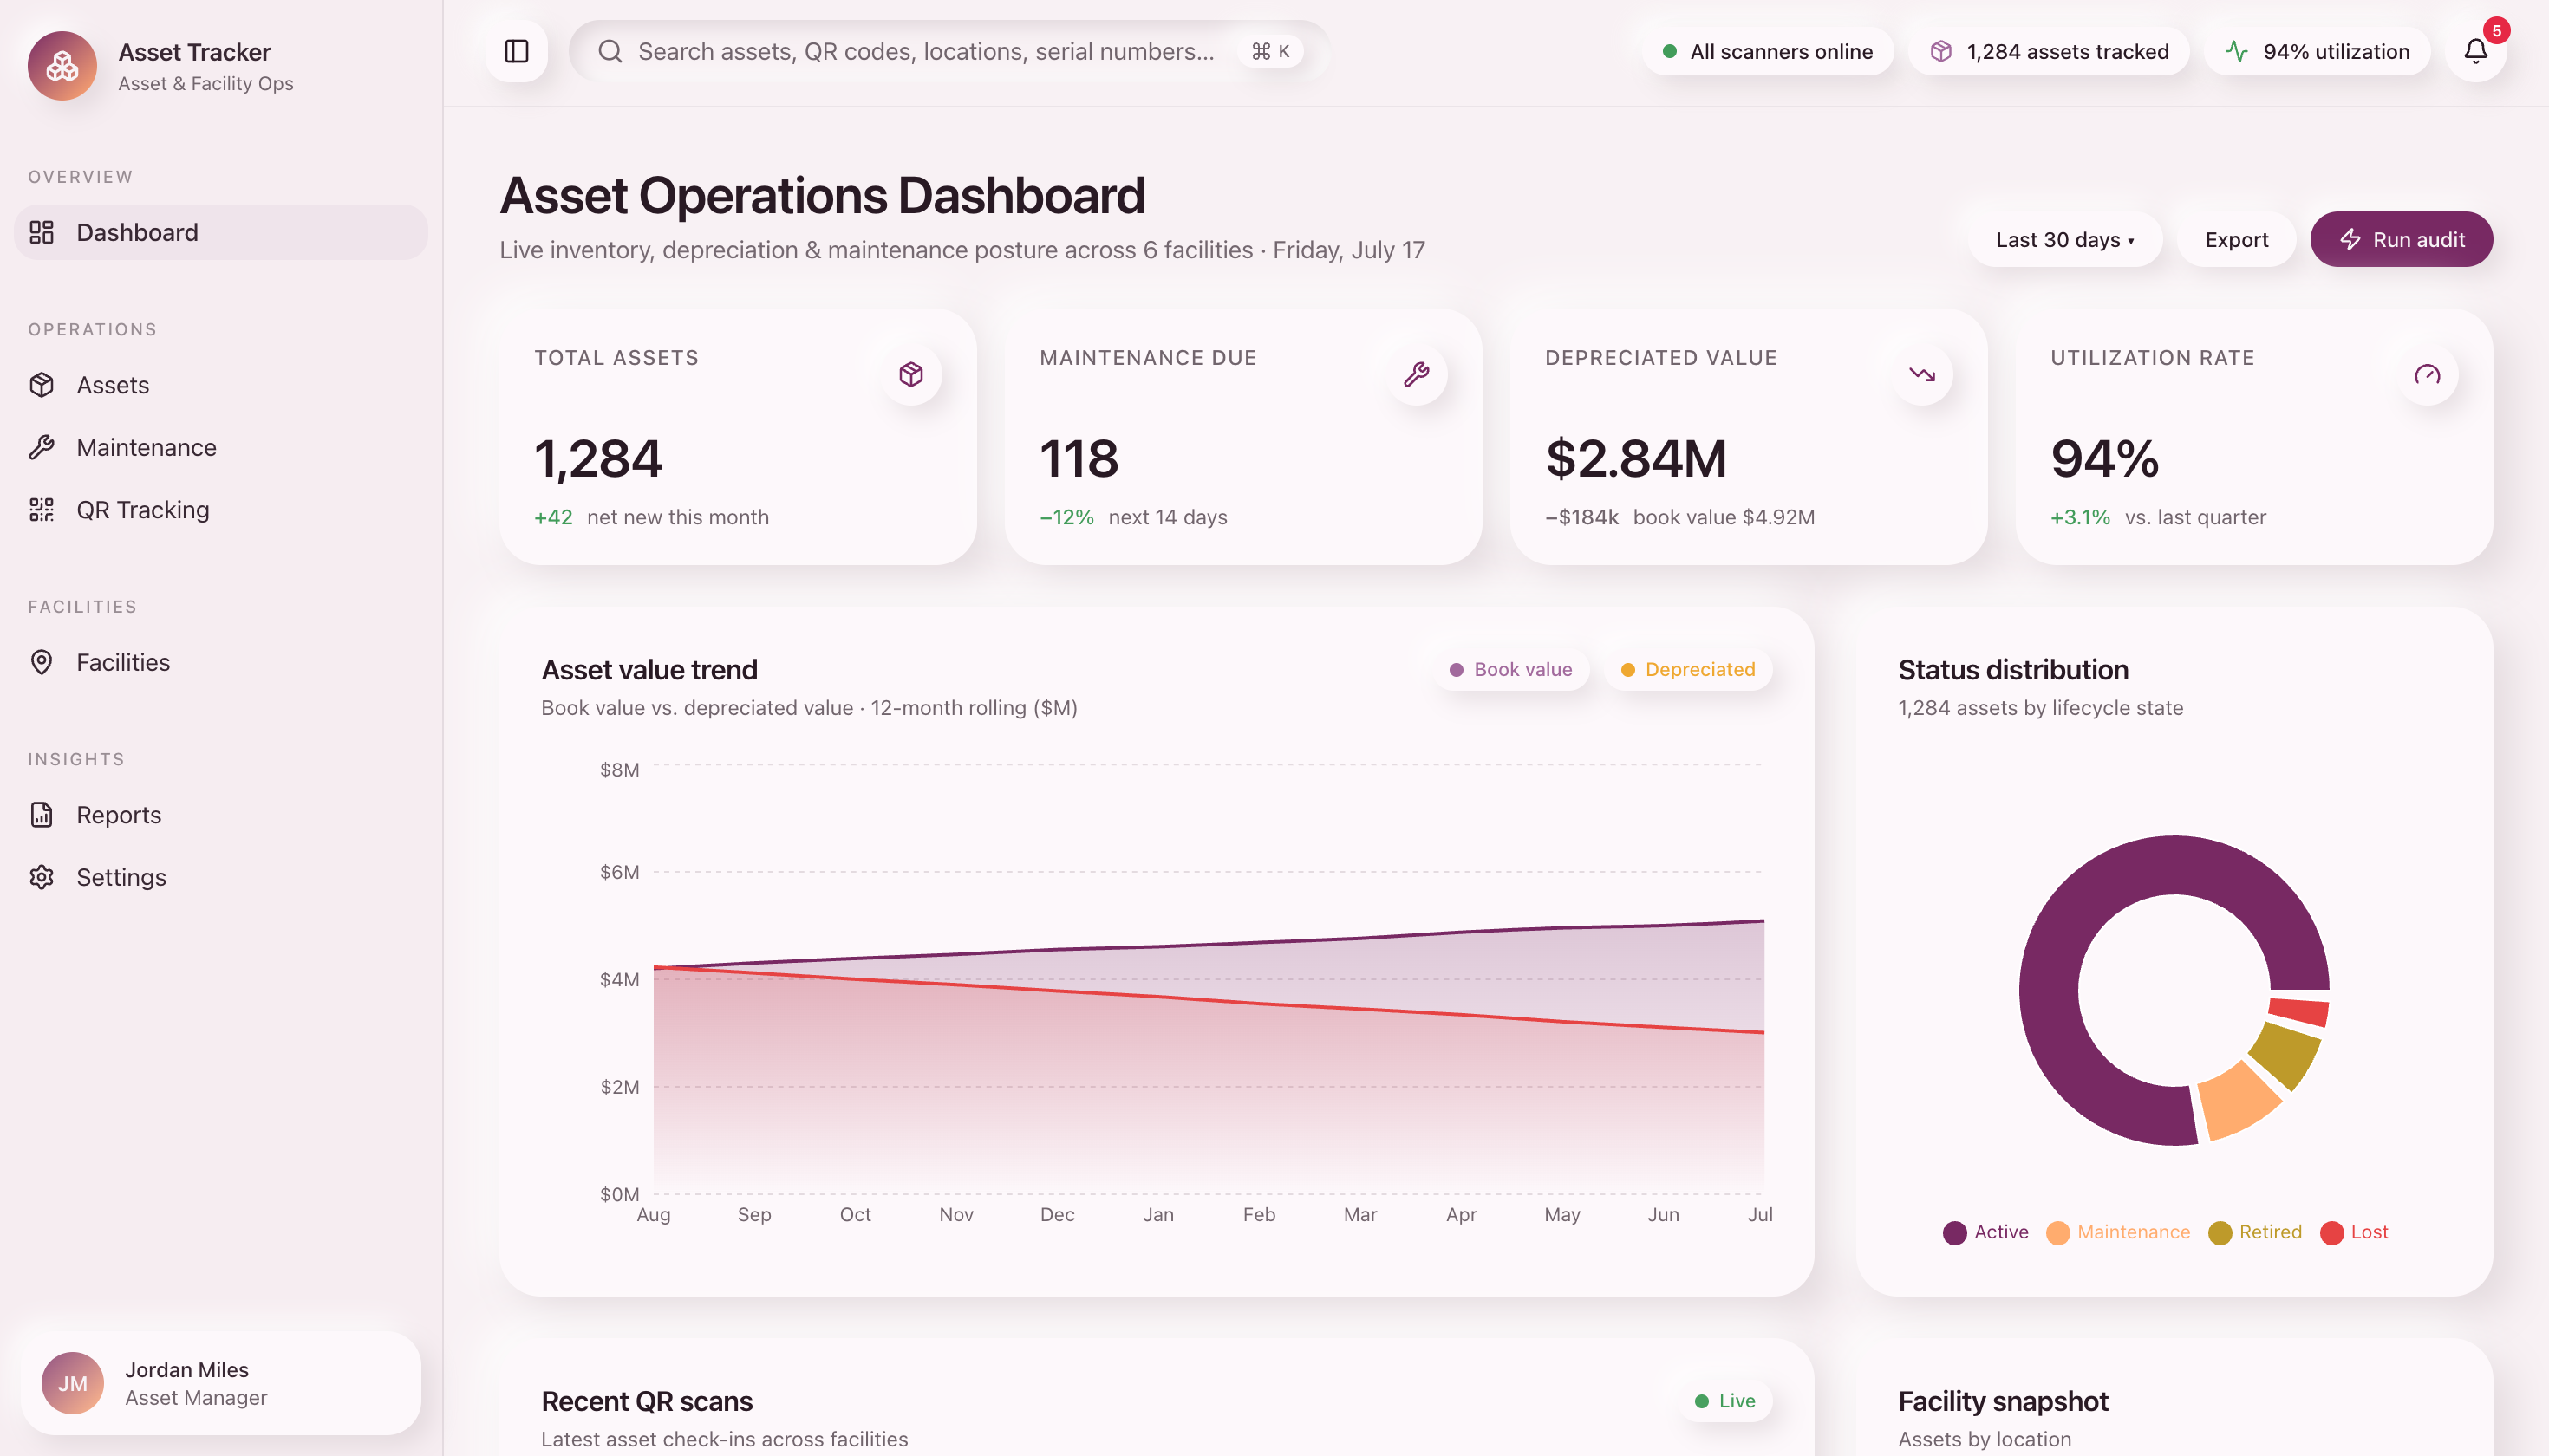Toggle Lost status in donut legend
This screenshot has width=2549, height=1456.
pyautogui.click(x=2354, y=1232)
